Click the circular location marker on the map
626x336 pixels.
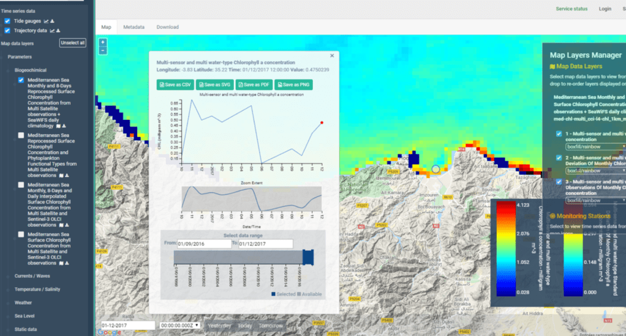tap(436, 169)
